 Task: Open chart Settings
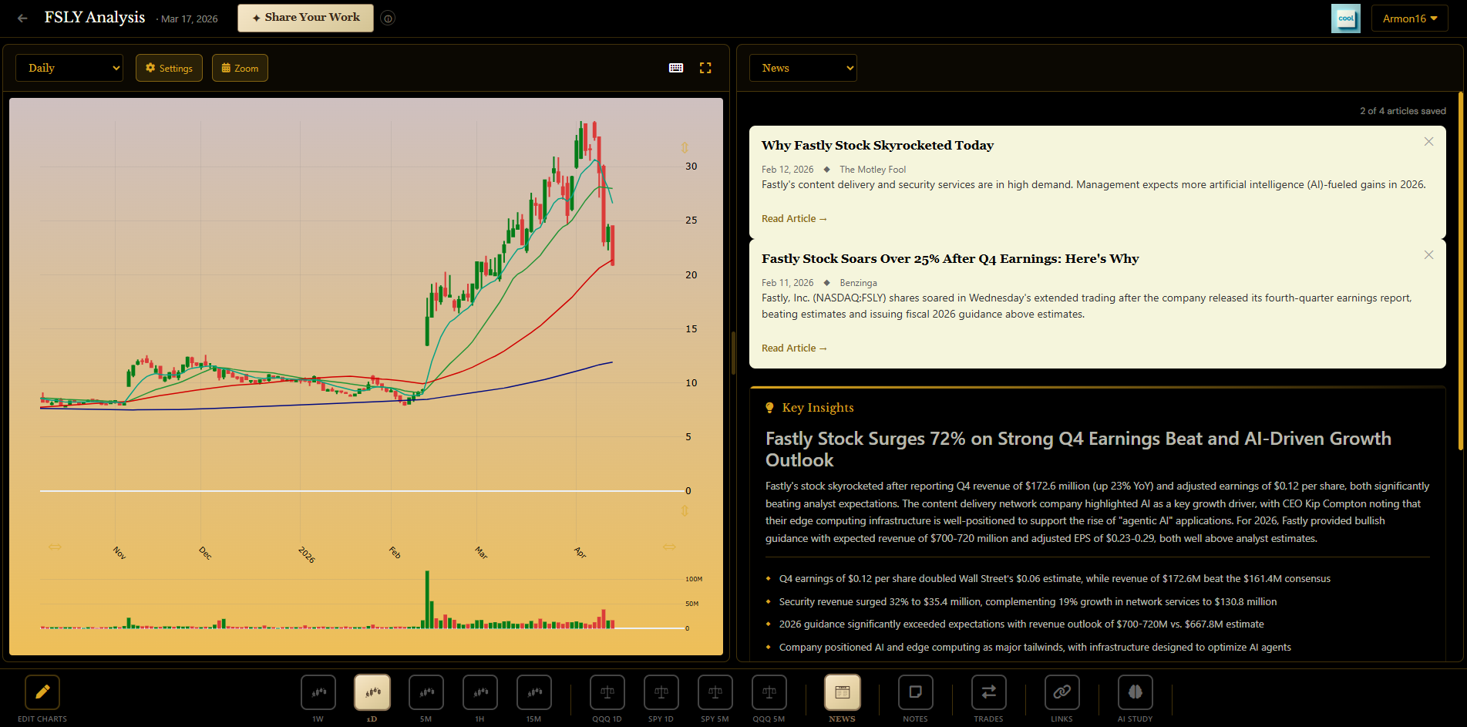[x=169, y=68]
